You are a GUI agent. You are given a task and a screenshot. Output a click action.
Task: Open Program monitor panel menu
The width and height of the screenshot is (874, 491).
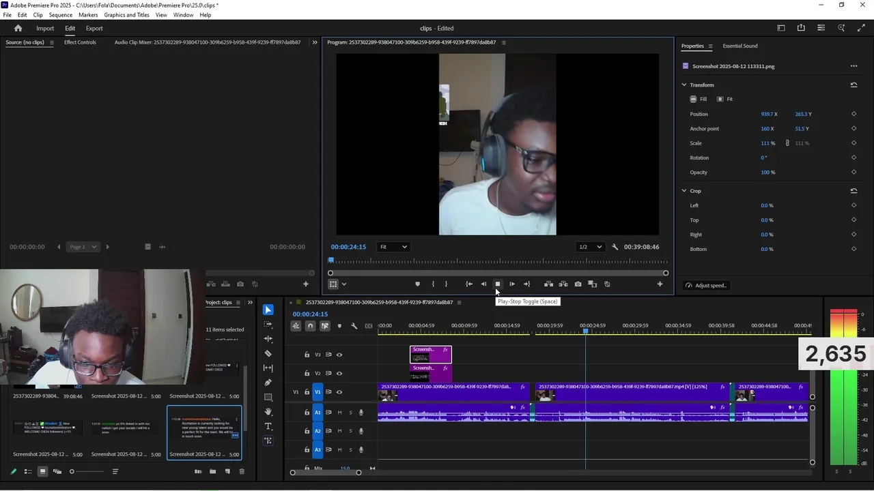504,42
